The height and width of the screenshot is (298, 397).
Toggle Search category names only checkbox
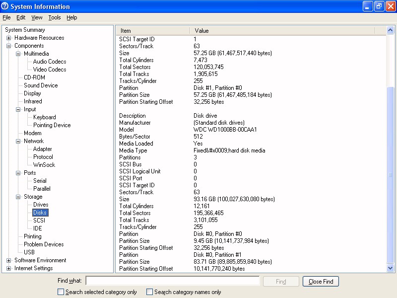click(x=150, y=292)
